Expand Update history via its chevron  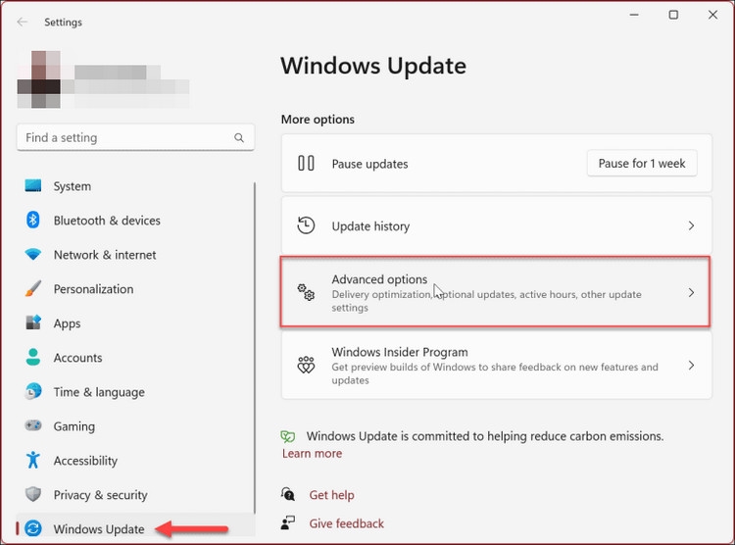click(692, 225)
